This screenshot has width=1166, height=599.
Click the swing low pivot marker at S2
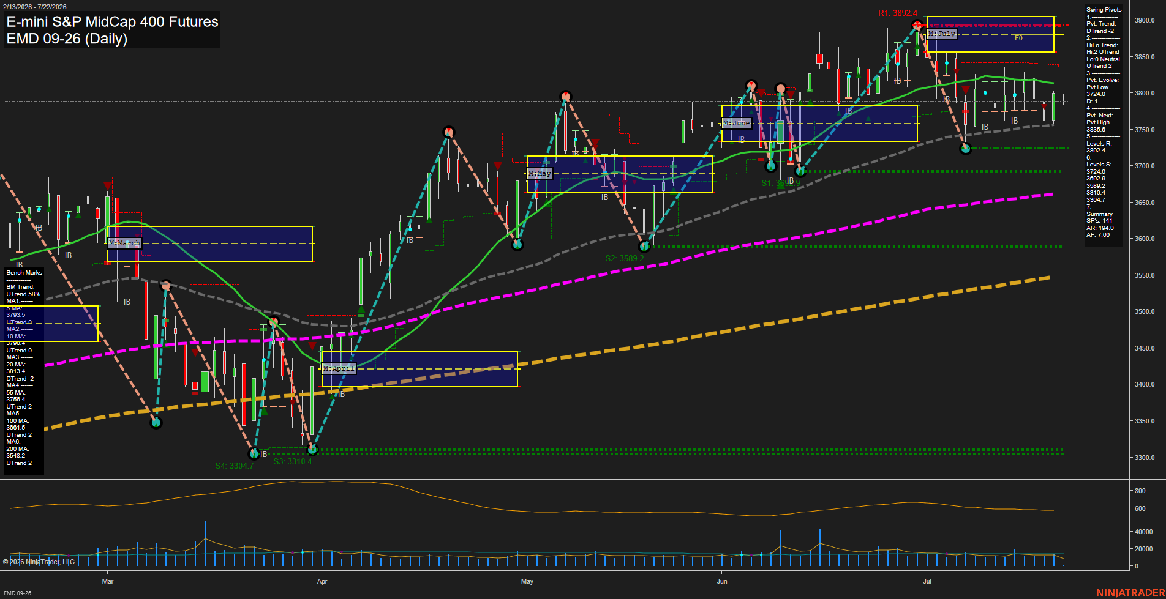[x=644, y=247]
